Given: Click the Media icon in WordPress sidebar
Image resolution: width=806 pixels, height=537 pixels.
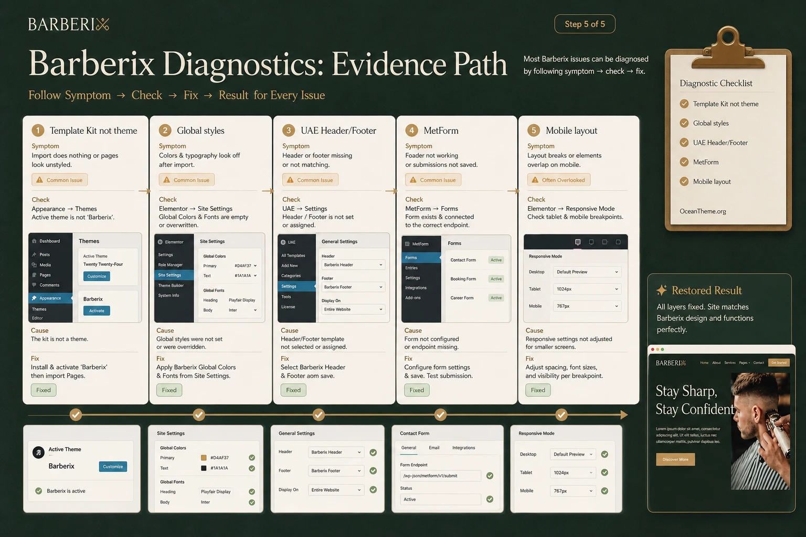Looking at the screenshot, I should [34, 265].
